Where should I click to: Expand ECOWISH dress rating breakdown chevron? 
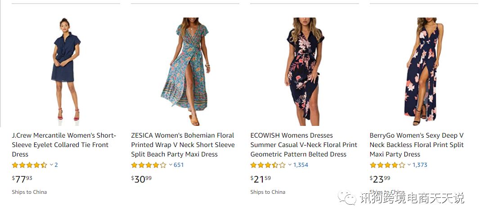point(290,165)
